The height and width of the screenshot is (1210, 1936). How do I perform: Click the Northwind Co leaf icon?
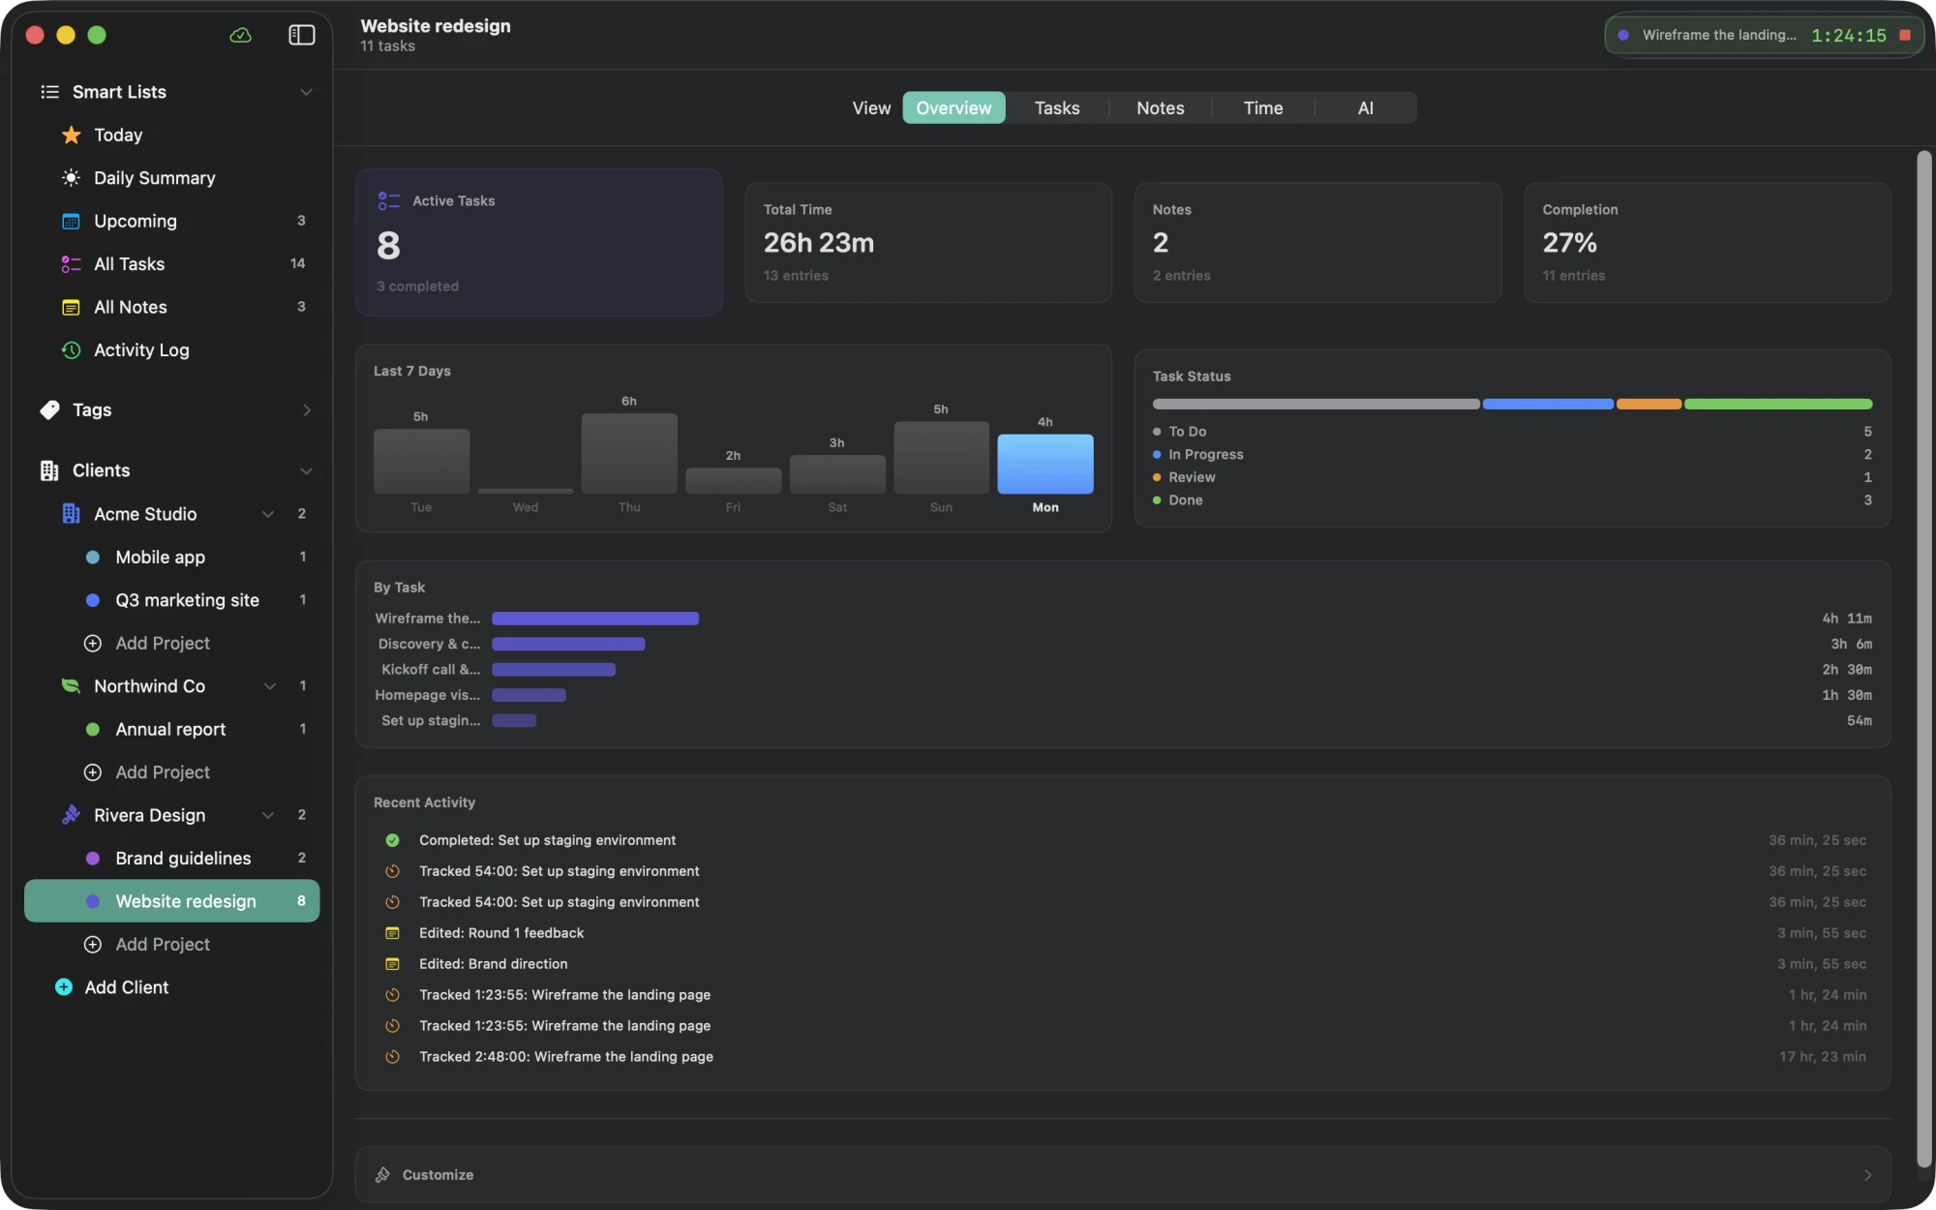[71, 686]
